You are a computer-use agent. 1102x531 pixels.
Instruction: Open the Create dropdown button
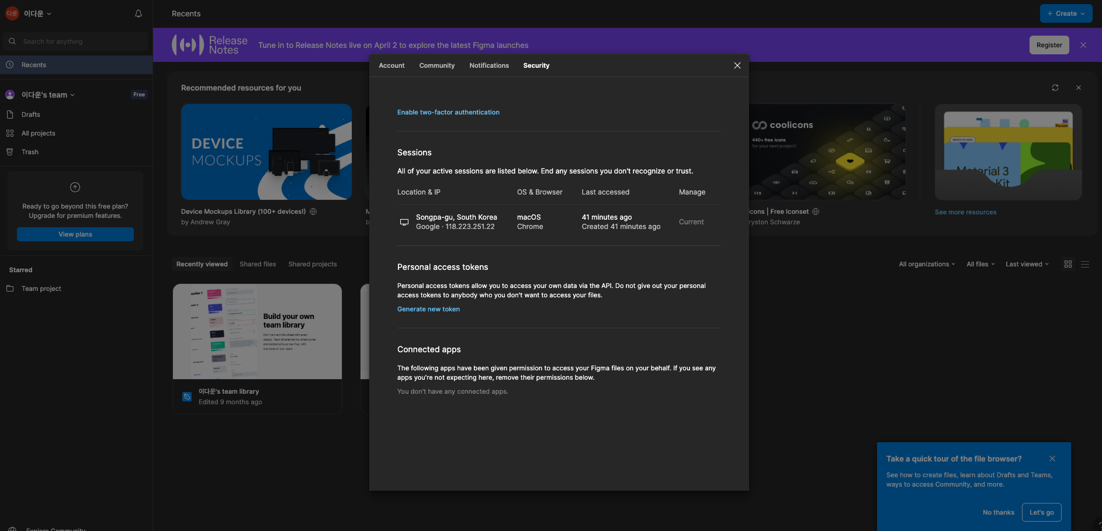pos(1066,13)
